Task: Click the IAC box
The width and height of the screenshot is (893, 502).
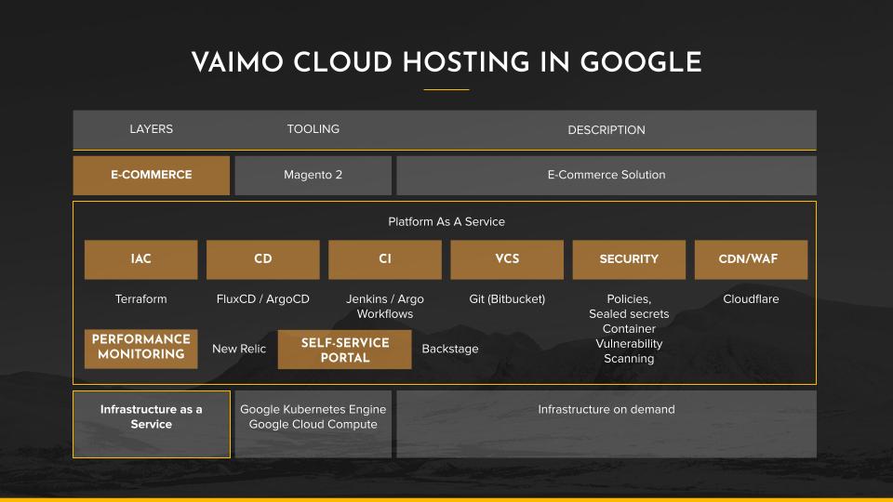Action: (141, 259)
